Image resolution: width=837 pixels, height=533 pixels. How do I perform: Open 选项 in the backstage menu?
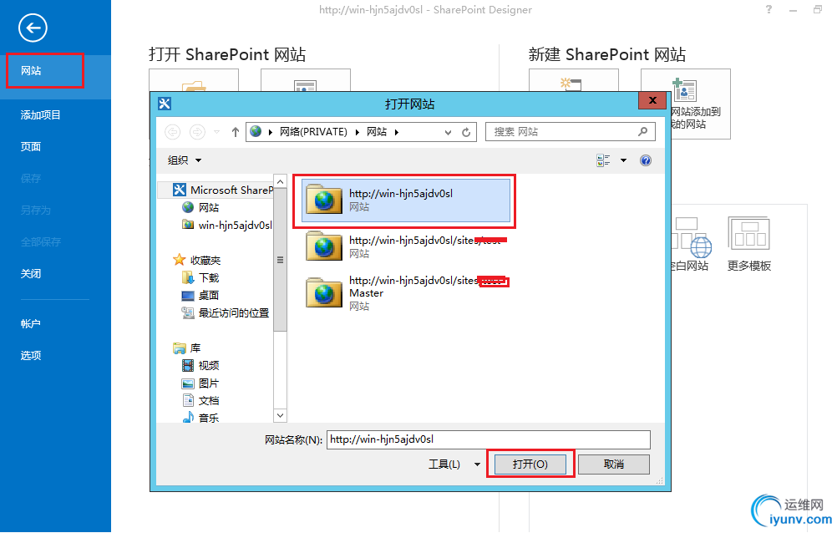[31, 355]
